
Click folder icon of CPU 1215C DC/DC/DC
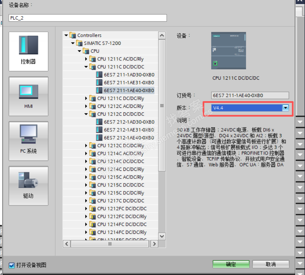click(x=92, y=185)
